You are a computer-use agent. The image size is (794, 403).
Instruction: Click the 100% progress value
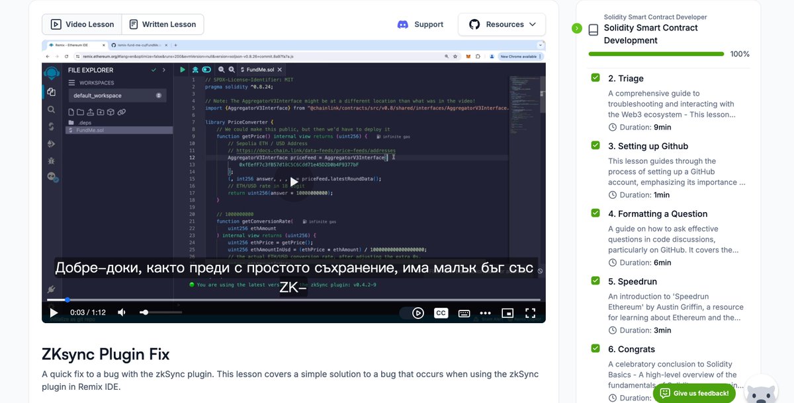pos(740,54)
